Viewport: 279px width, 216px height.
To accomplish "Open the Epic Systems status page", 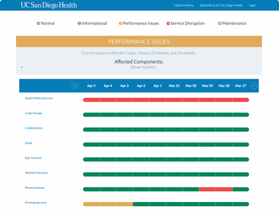I will coord(33,158).
